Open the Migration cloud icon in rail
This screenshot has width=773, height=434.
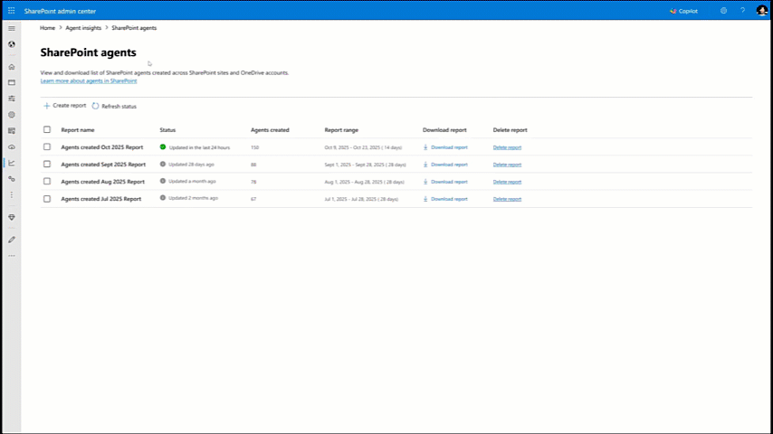click(12, 146)
